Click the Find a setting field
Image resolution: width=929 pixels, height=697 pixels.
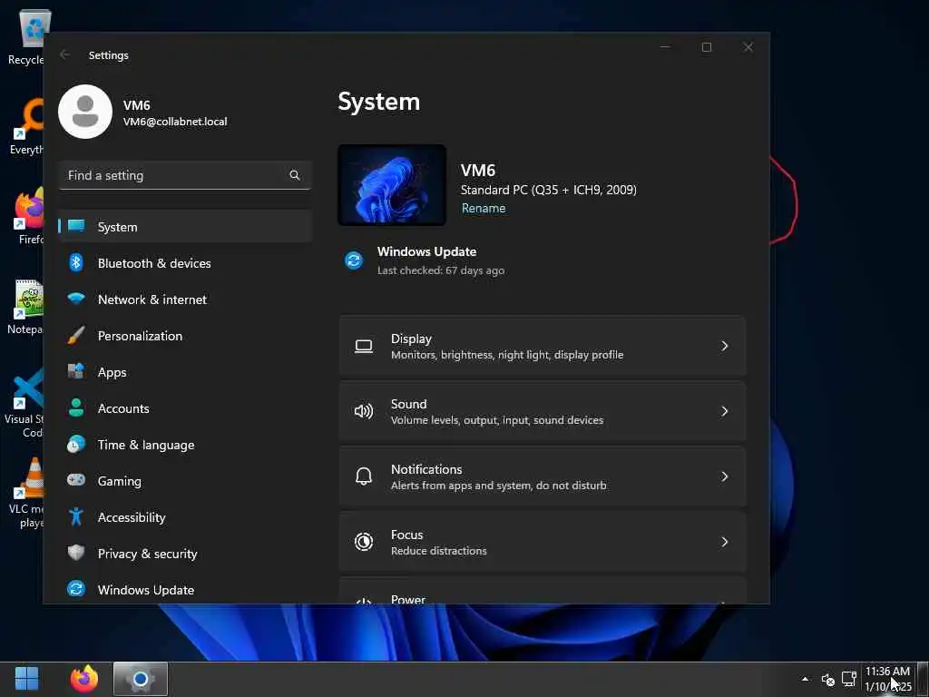click(185, 175)
